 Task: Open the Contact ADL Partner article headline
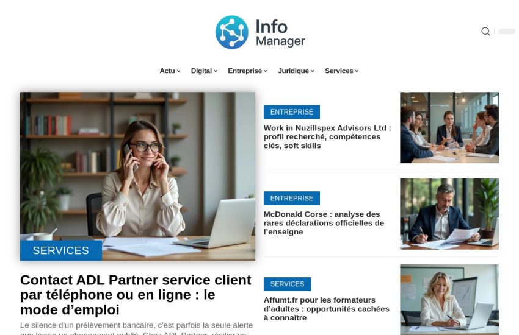click(x=136, y=295)
